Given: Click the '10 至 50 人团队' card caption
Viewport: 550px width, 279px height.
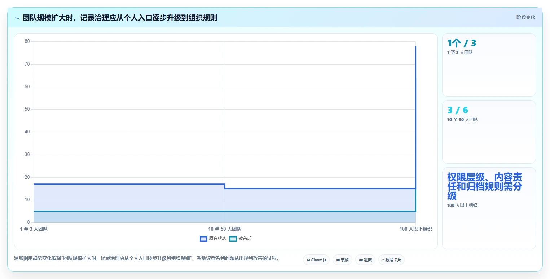Looking at the screenshot, I should click(462, 120).
